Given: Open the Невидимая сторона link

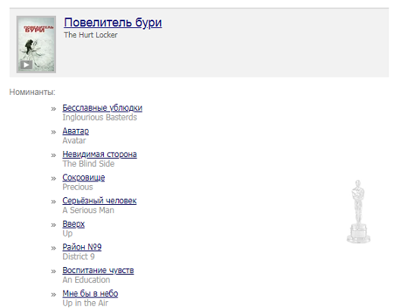Looking at the screenshot, I should (x=99, y=154).
